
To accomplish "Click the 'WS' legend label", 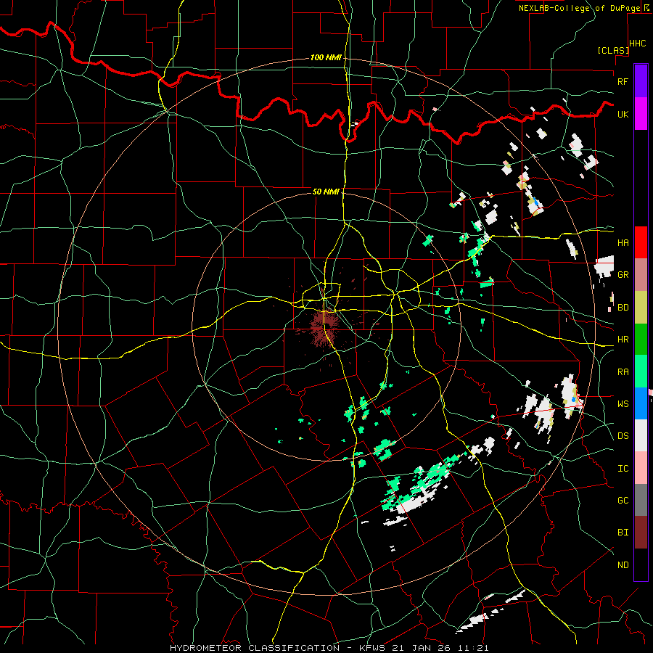I will pos(623,404).
